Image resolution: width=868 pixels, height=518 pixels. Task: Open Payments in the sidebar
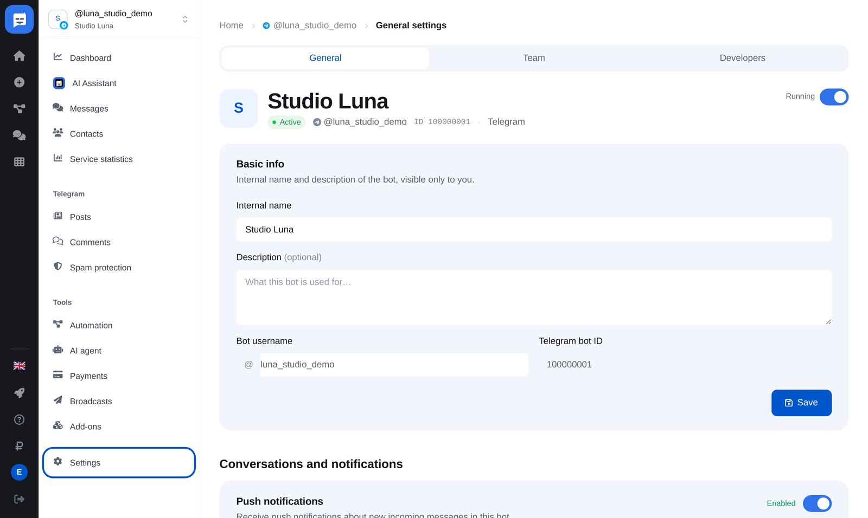click(x=119, y=376)
